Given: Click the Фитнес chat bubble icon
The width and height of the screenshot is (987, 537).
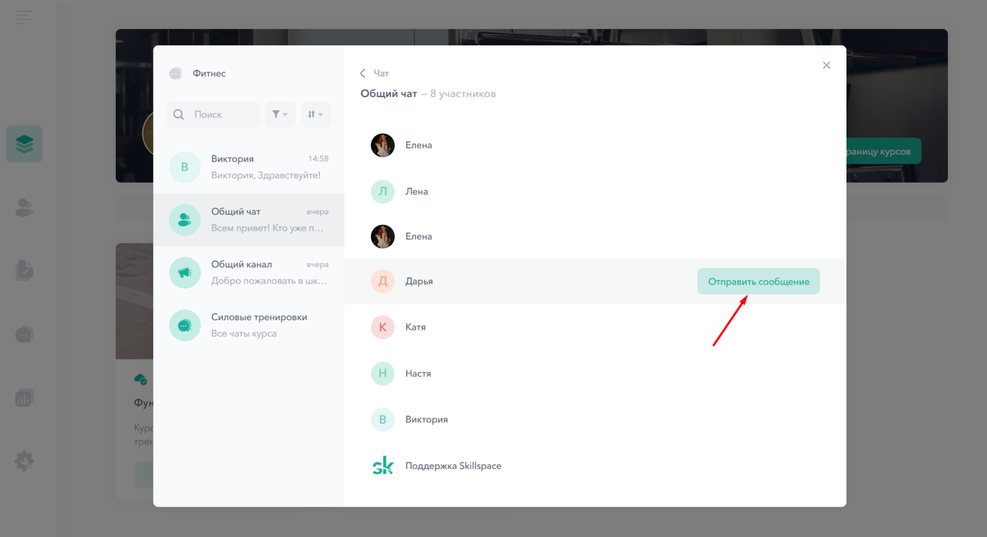Looking at the screenshot, I should [176, 73].
